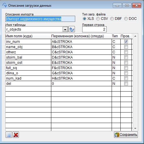The width and height of the screenshot is (144, 144).
Task: Click the grid scrollbar down arrow
Action: tap(135, 129)
